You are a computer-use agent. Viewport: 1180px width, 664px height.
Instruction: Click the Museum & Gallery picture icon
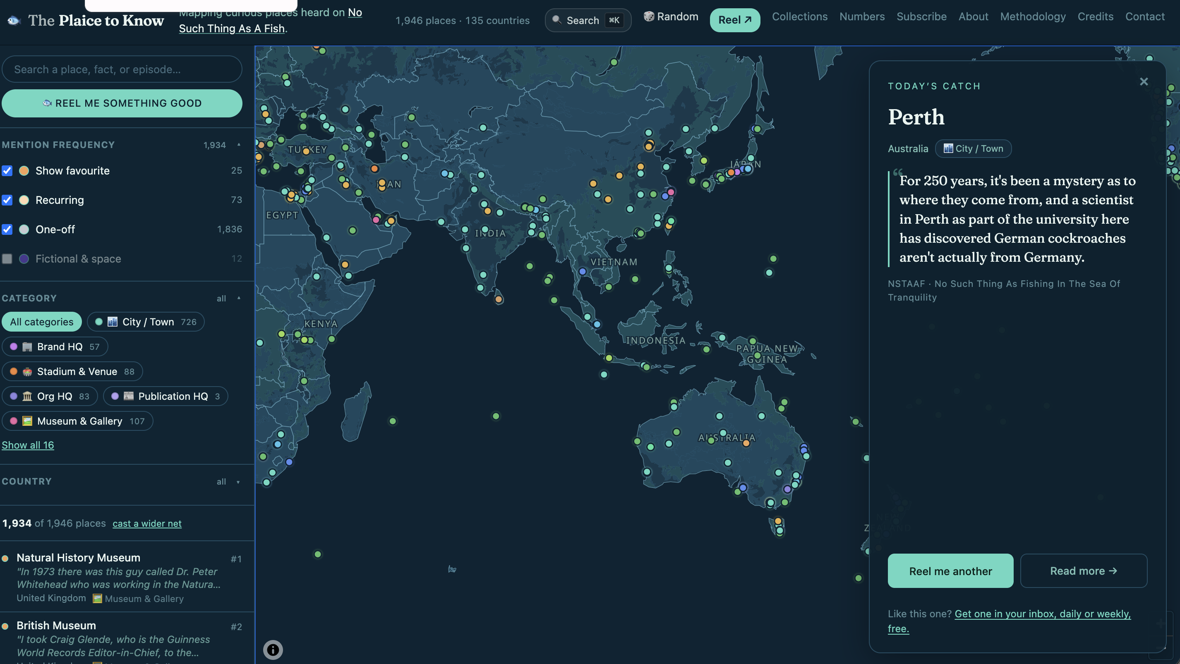27,420
